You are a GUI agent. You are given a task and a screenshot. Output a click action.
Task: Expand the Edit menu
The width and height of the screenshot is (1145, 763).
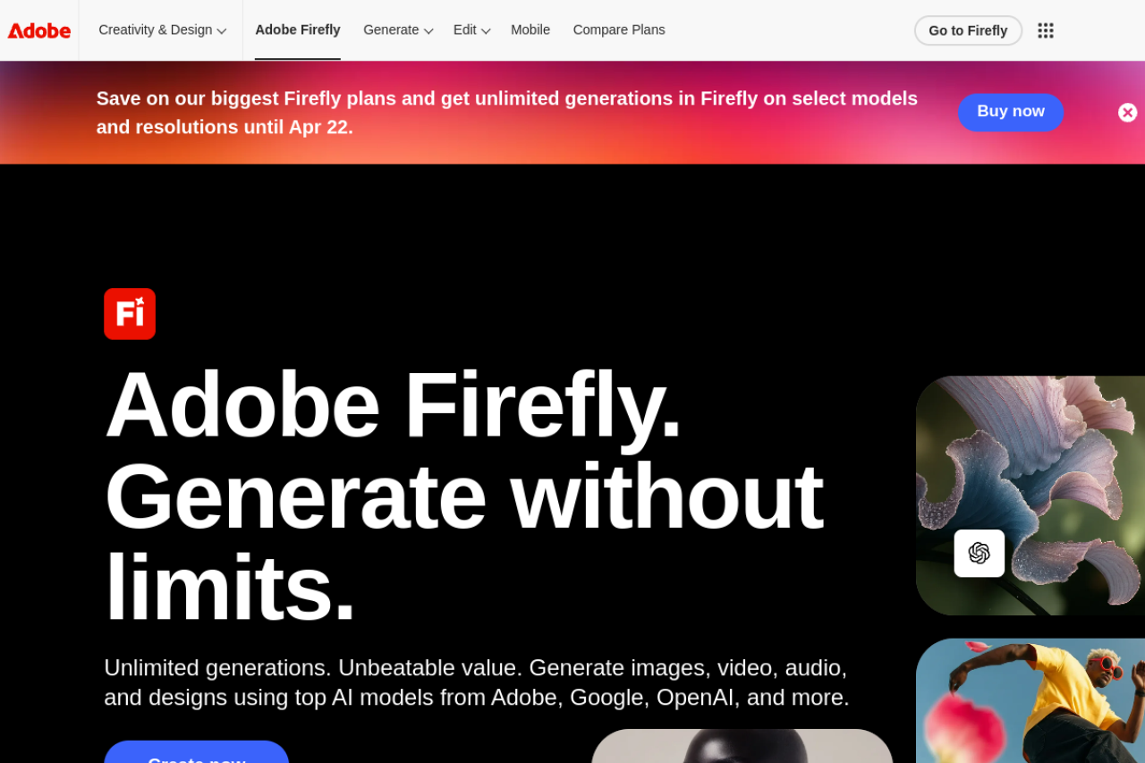[472, 30]
